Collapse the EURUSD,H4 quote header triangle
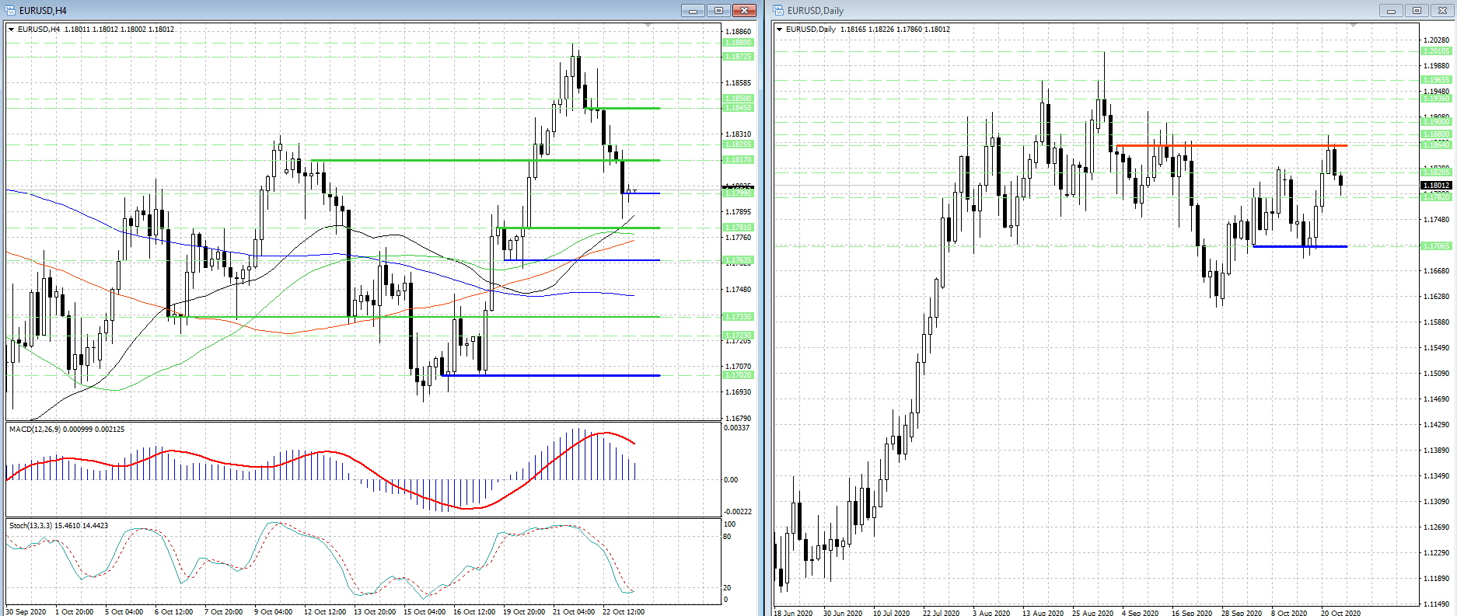Screen dimensions: 1457x616 pos(12,30)
